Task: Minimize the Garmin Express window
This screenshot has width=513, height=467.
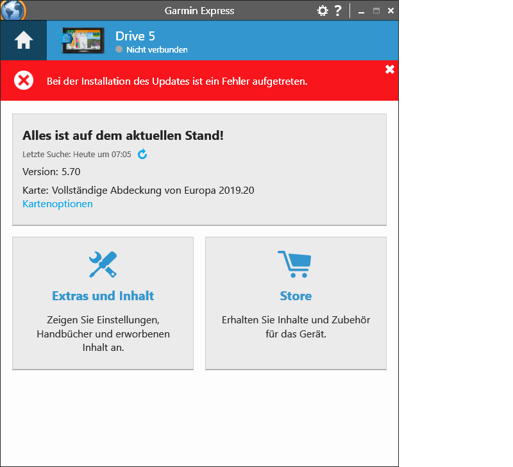Action: (361, 11)
